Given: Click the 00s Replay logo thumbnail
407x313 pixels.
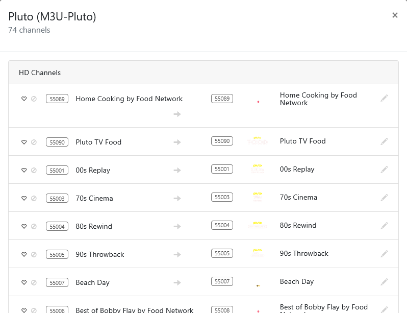Looking at the screenshot, I should 258,169.
